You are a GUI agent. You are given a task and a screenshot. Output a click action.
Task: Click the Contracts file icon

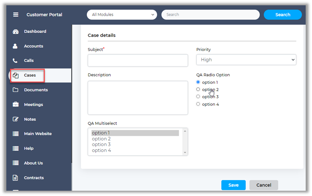tap(15, 178)
